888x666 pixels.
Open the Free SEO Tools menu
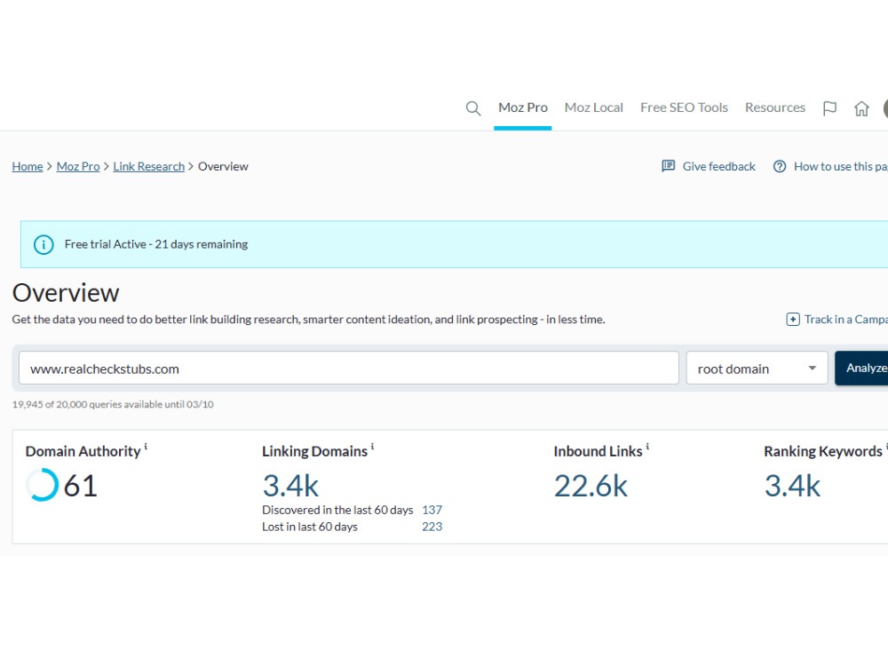point(684,107)
